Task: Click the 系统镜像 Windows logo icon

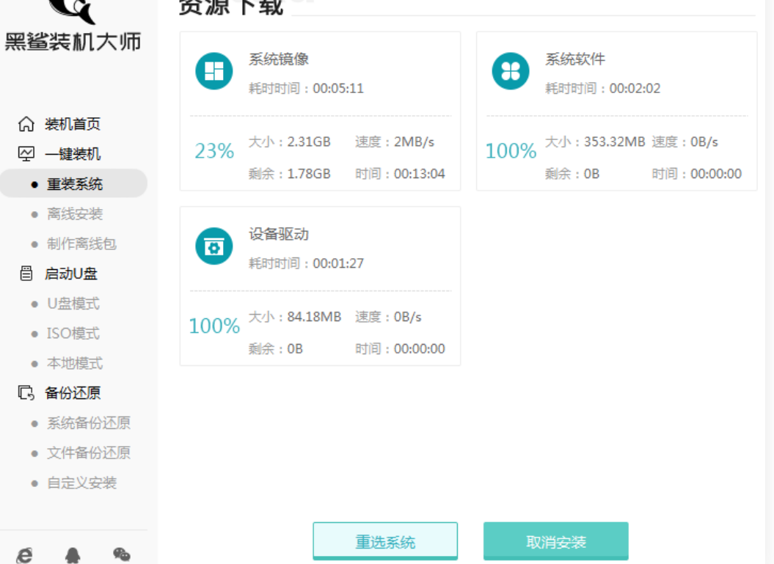Action: click(x=213, y=72)
